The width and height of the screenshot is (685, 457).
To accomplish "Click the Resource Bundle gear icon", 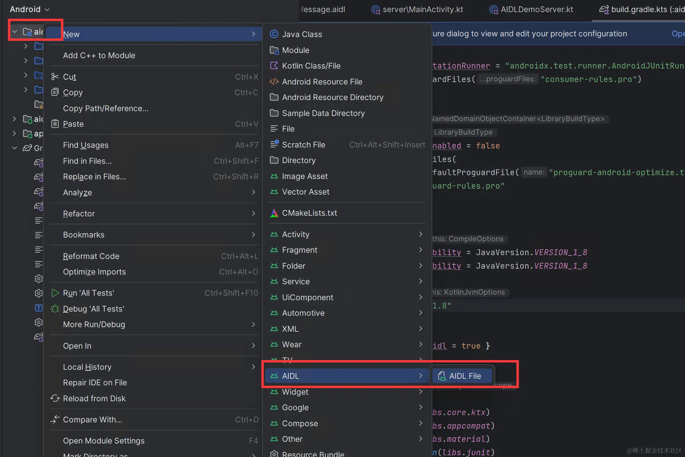I will click(x=274, y=454).
